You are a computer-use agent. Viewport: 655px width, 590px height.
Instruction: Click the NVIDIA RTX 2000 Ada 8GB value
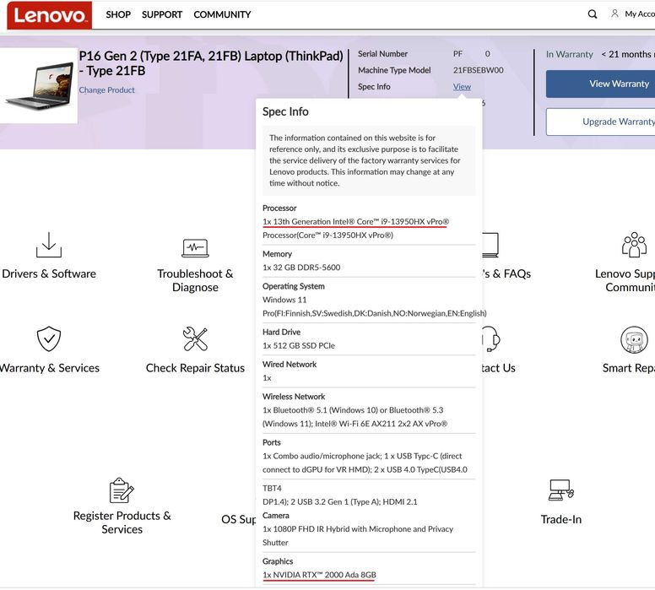(x=319, y=575)
